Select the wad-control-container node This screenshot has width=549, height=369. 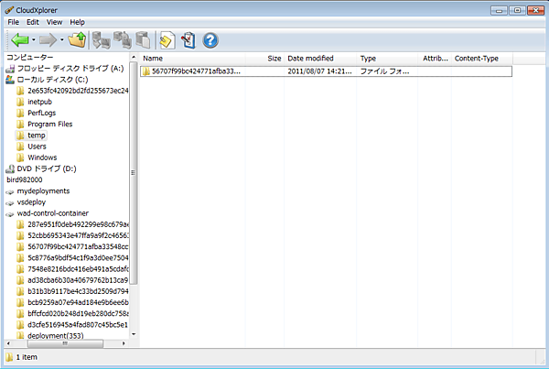pos(48,213)
